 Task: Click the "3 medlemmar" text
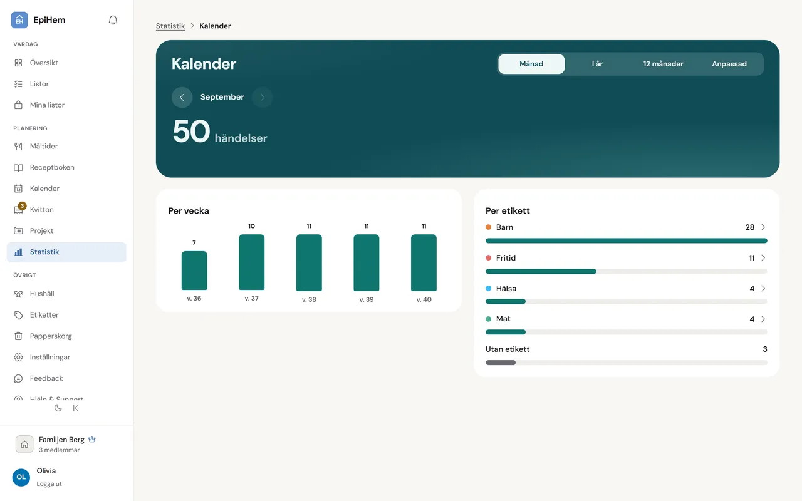60,450
